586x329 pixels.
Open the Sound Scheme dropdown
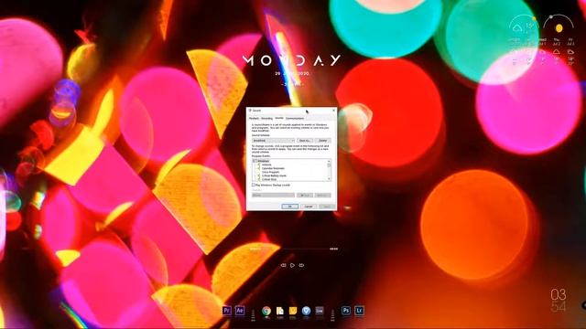[x=274, y=141]
